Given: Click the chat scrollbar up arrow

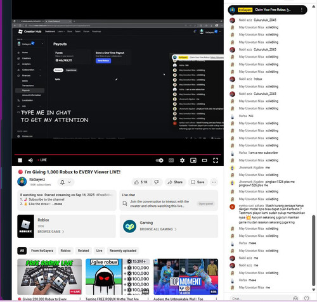Looking at the screenshot, I should tap(314, 6).
